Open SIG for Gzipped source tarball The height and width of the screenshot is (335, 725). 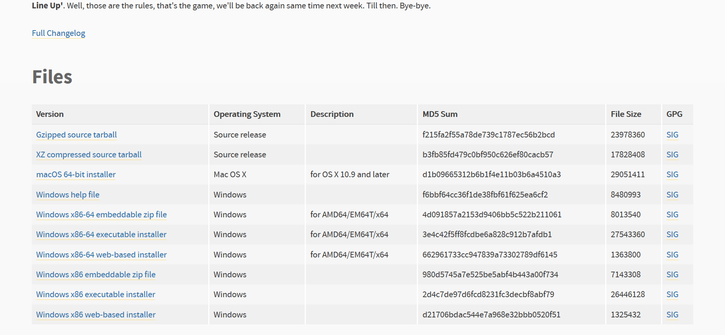[672, 135]
